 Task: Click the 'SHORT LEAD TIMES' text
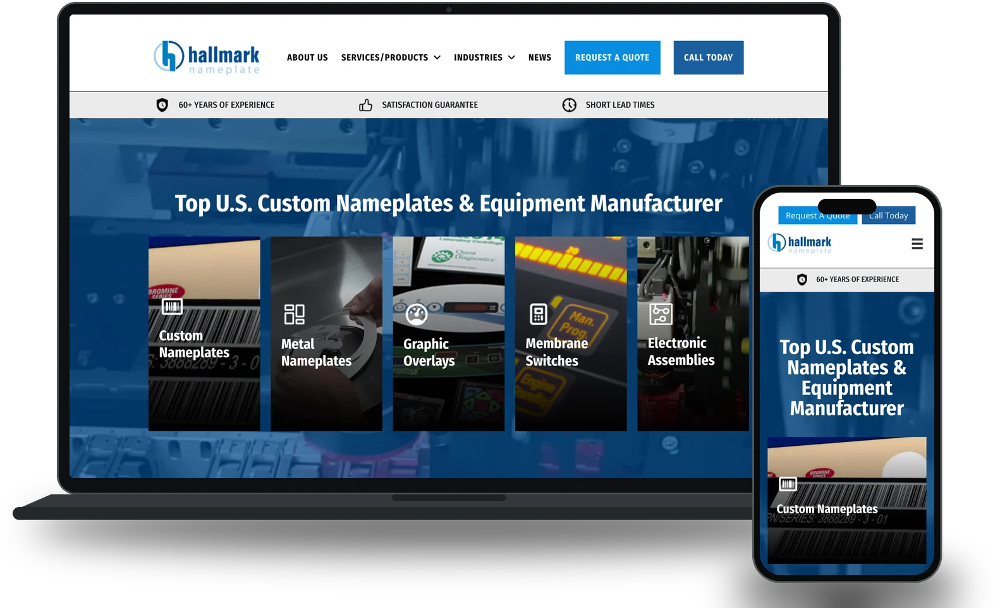click(620, 105)
